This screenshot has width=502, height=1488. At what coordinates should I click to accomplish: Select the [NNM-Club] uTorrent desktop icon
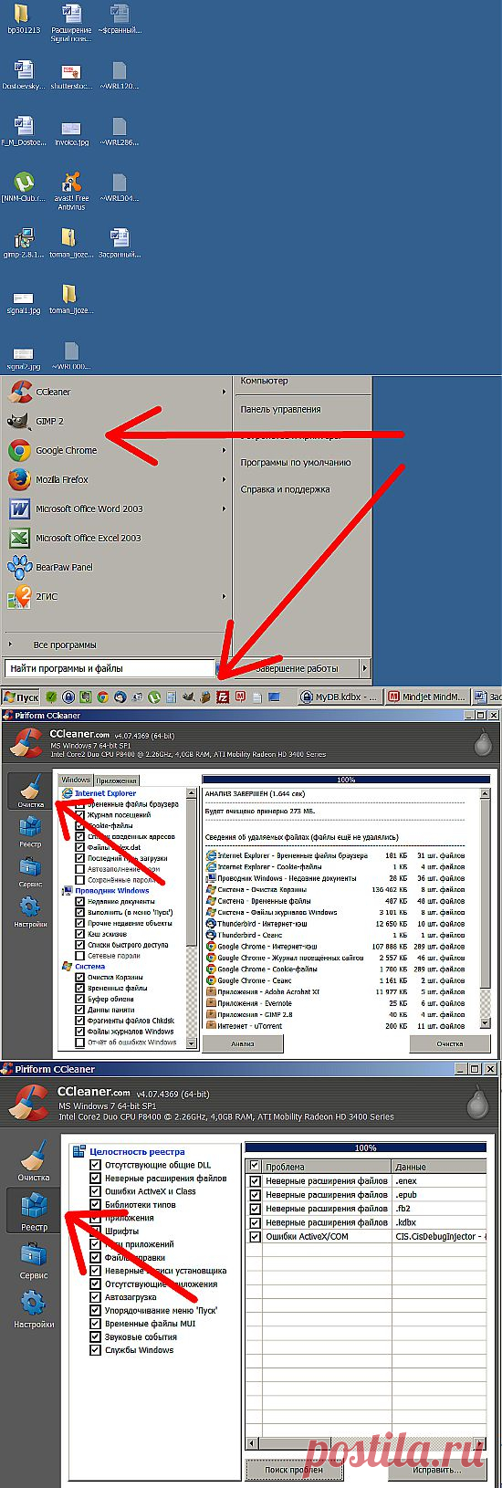tap(23, 186)
